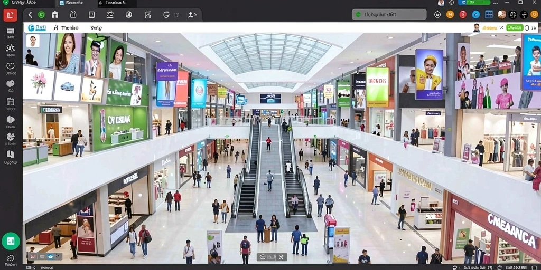This screenshot has height=270, width=541.
Task: Open settings gear at sidebar bottom
Action: click(x=11, y=257)
